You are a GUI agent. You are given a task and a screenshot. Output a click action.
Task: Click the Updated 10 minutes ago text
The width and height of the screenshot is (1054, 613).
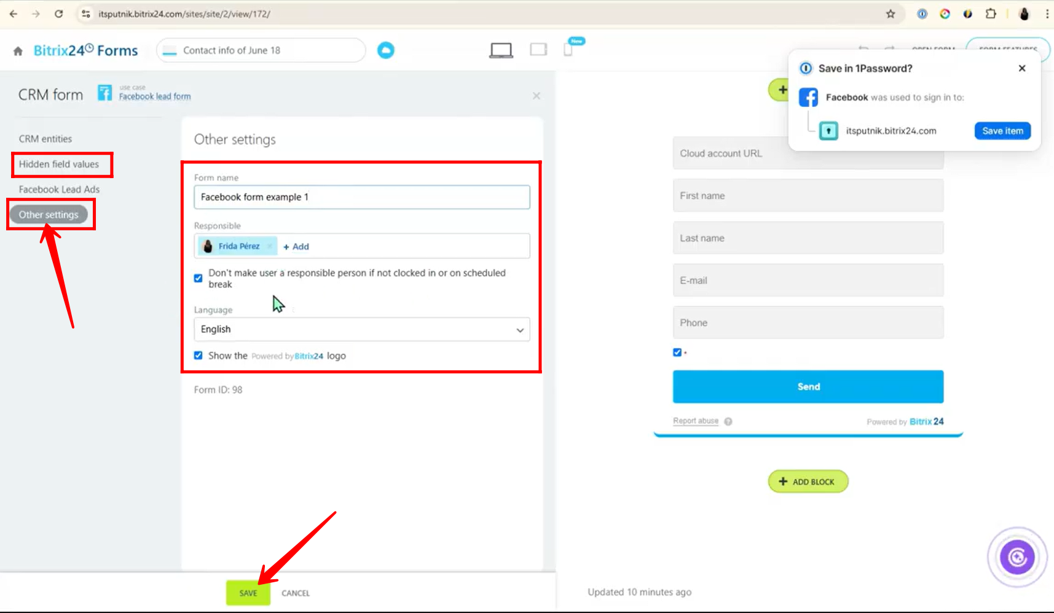[639, 592]
